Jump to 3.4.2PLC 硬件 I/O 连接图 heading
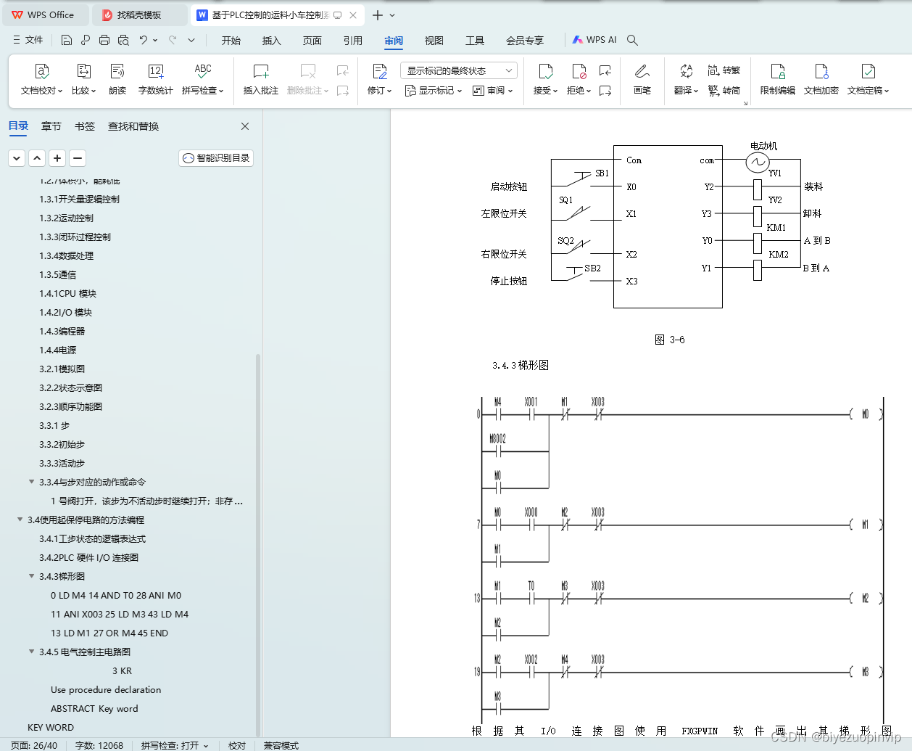The height and width of the screenshot is (751, 912). coord(89,557)
